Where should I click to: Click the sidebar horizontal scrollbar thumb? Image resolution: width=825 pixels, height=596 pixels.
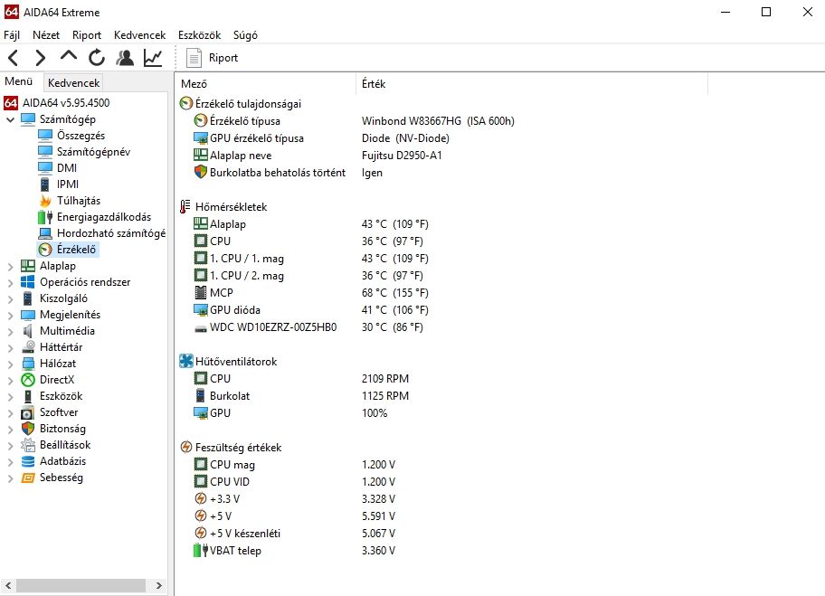pyautogui.click(x=81, y=585)
